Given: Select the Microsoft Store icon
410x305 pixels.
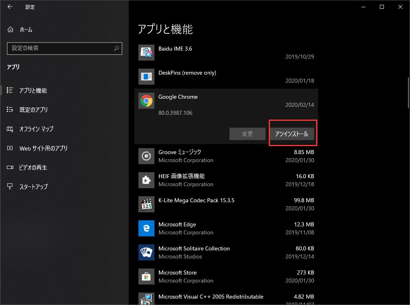Looking at the screenshot, I should pyautogui.click(x=146, y=277).
